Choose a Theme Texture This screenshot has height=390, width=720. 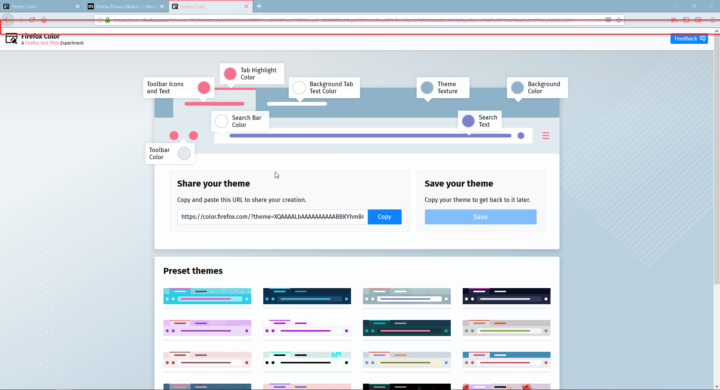click(427, 88)
